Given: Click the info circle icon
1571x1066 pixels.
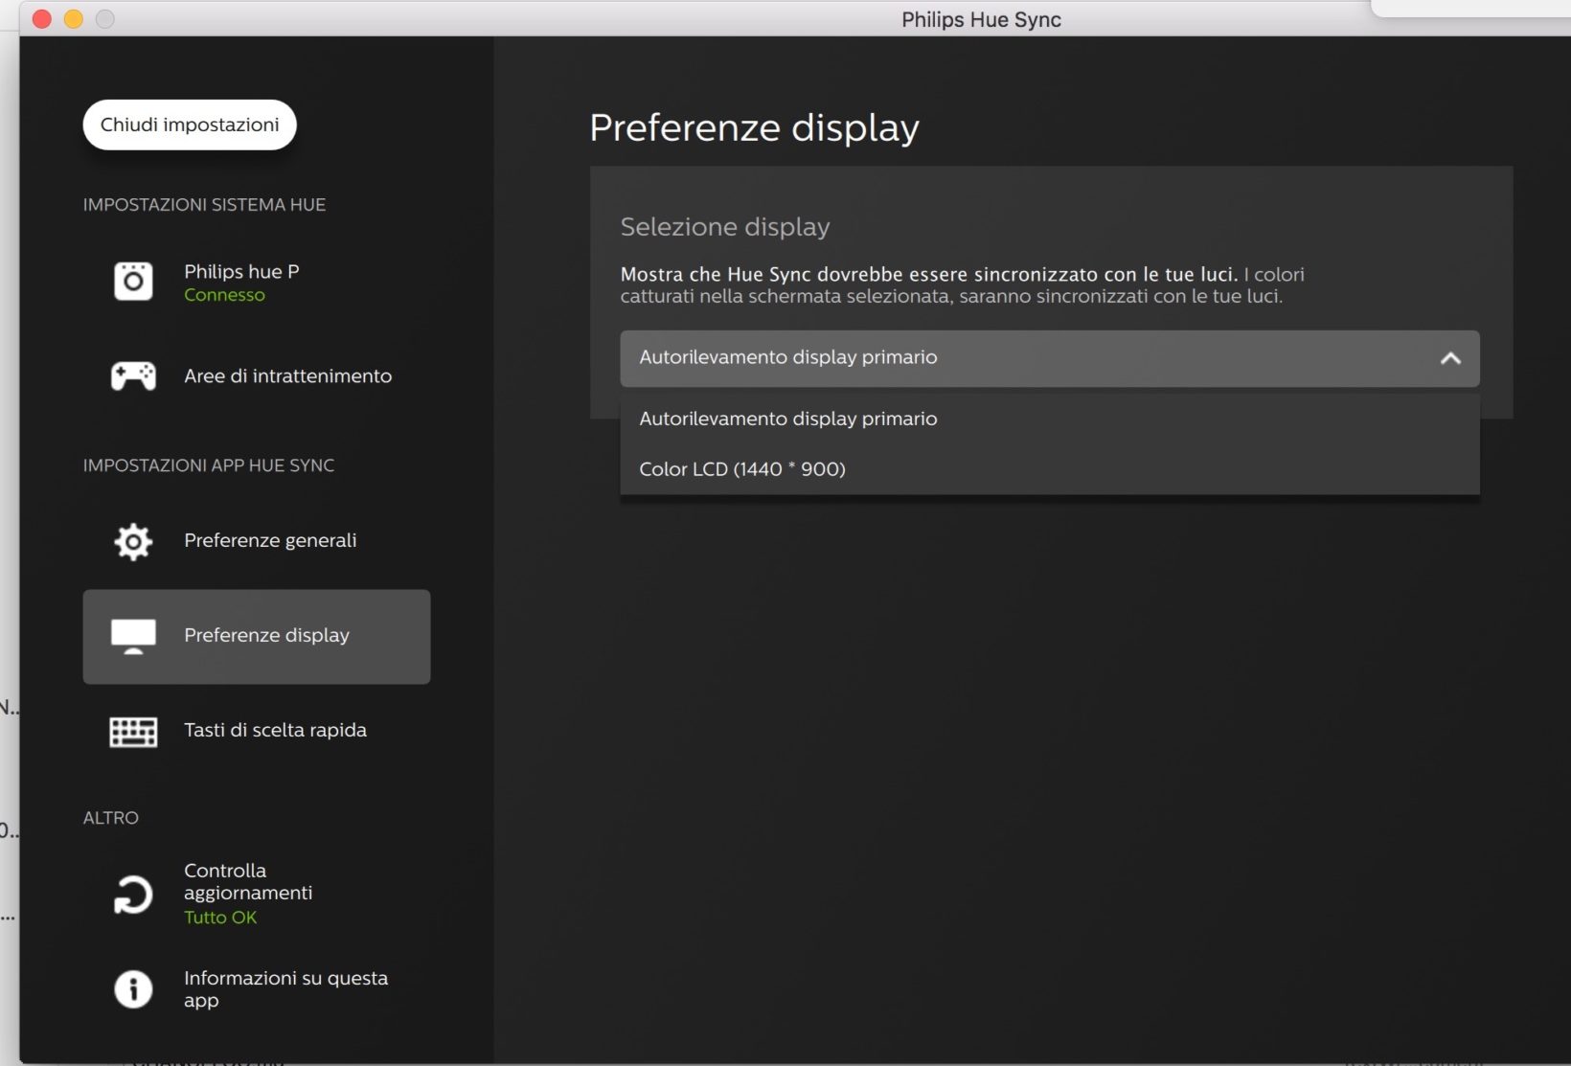Looking at the screenshot, I should tap(133, 988).
